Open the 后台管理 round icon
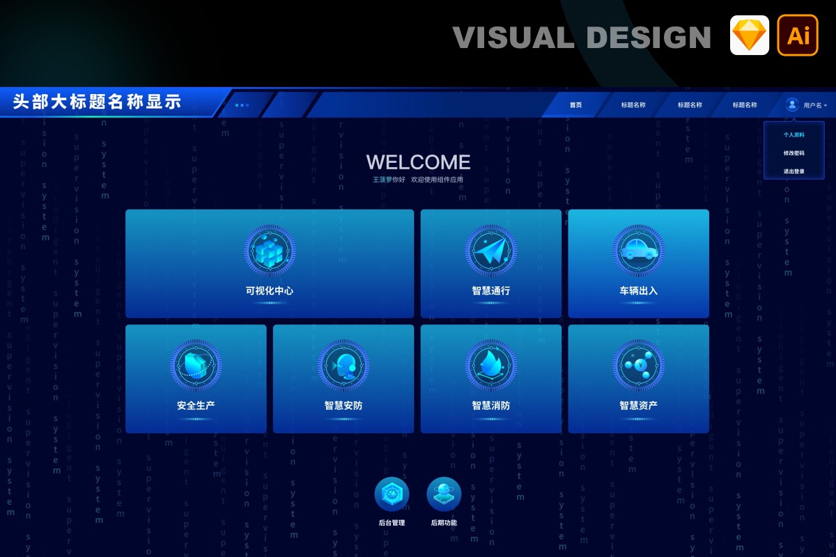The width and height of the screenshot is (836, 557). click(392, 494)
